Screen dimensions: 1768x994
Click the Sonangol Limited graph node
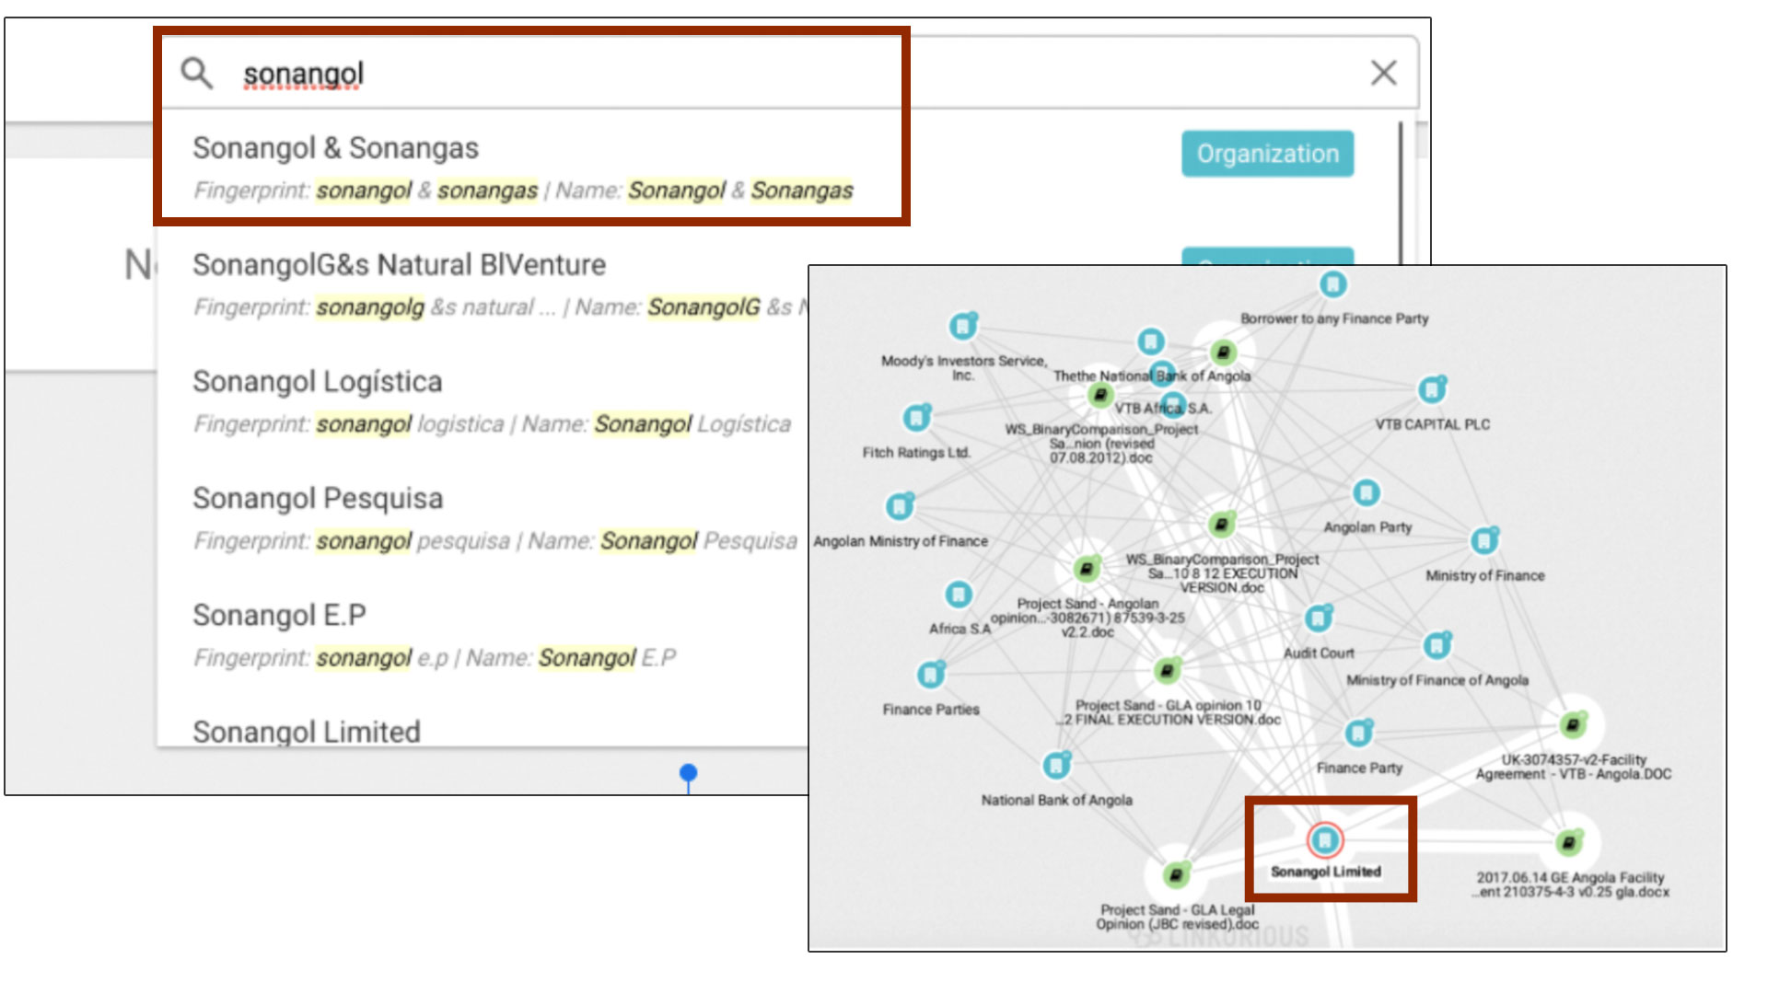click(x=1324, y=839)
